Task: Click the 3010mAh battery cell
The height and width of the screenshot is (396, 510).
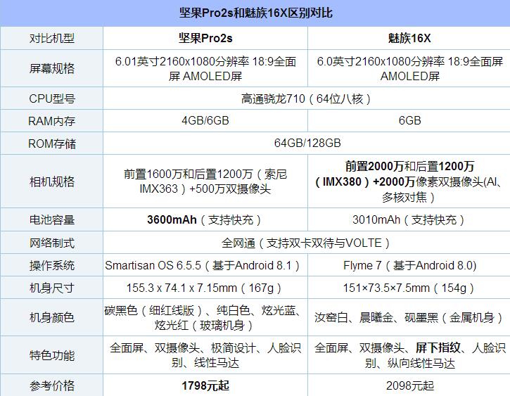Action: (x=409, y=219)
